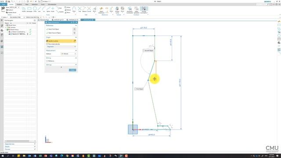Expand the Model Views tree node
Viewport: 281px width, 158px height.
pos(5,25)
